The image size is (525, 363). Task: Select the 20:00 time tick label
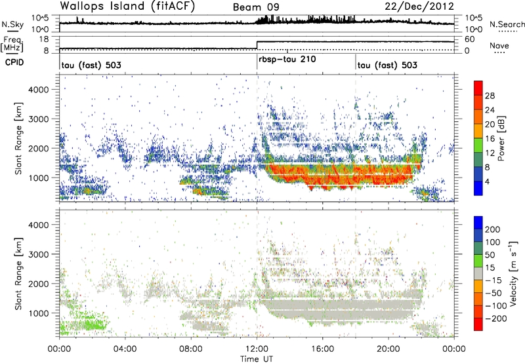388,349
